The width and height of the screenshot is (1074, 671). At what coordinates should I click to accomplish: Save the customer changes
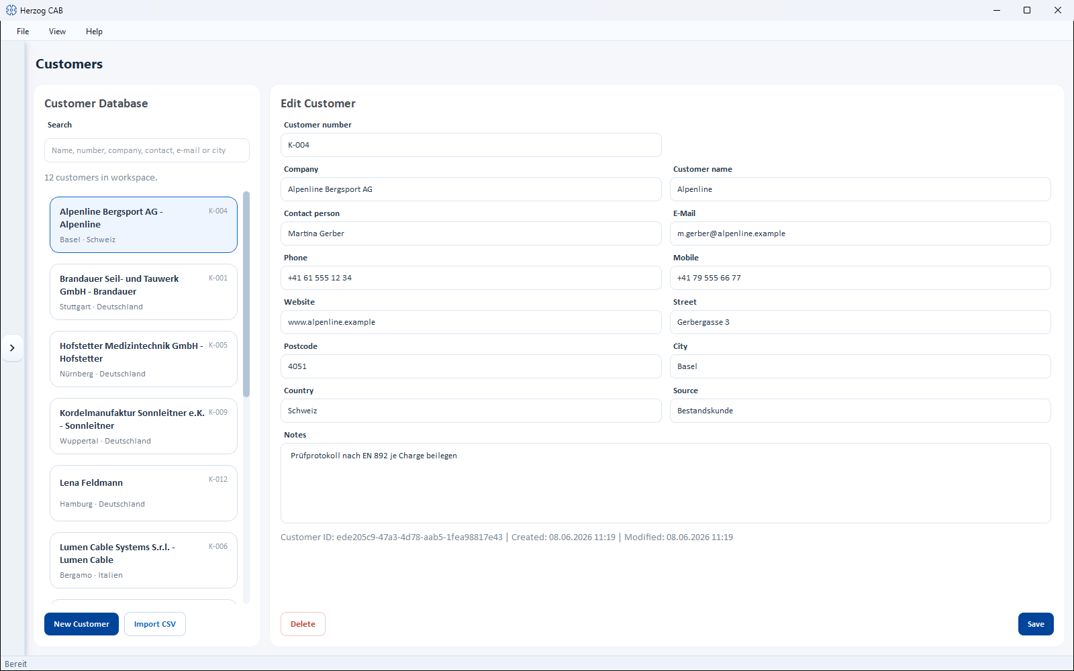click(1036, 624)
